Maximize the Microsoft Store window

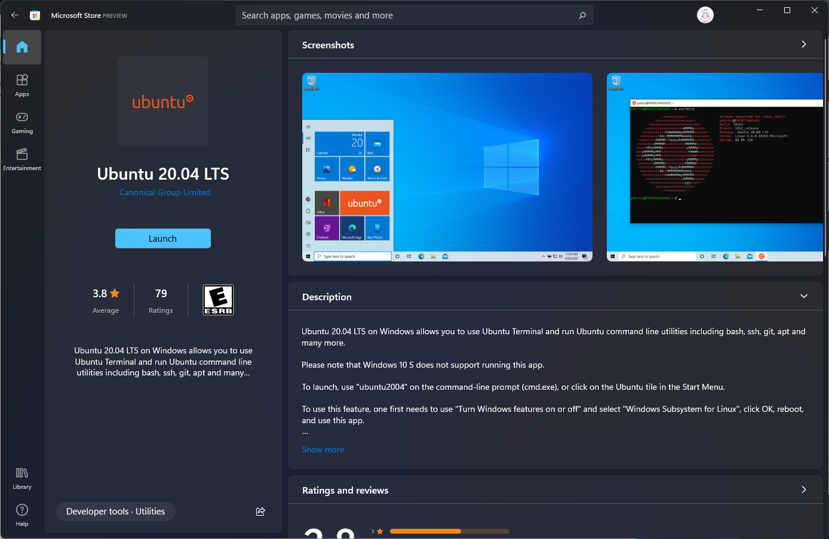click(x=787, y=10)
